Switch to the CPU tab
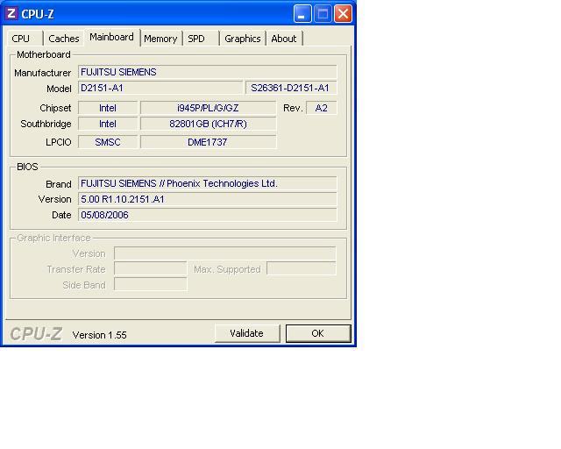This screenshot has height=449, width=561. tap(24, 39)
